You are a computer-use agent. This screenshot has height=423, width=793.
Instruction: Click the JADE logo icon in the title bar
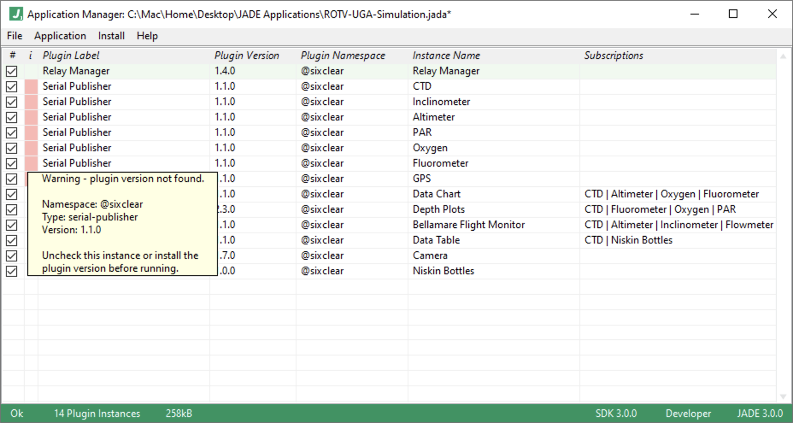coord(15,14)
